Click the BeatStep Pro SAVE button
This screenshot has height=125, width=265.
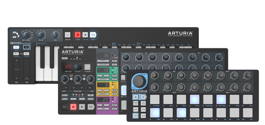pyautogui.click(x=115, y=65)
